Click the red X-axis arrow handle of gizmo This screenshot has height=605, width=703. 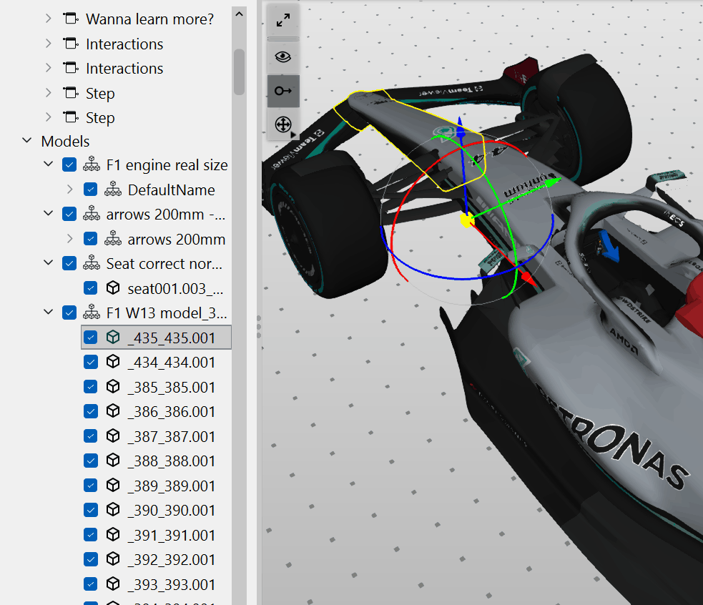(x=529, y=279)
